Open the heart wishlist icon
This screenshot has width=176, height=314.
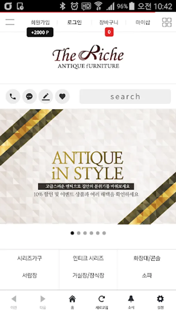tap(62, 97)
